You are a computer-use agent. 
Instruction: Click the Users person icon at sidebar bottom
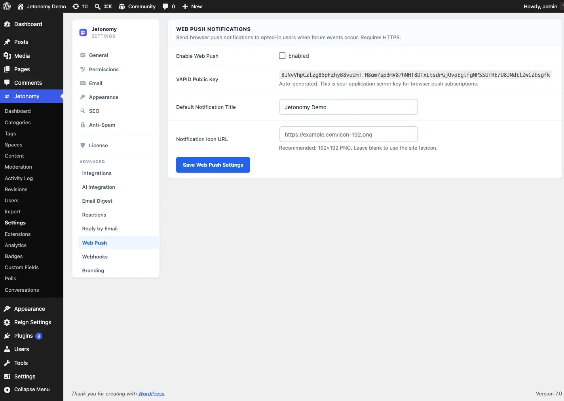click(x=7, y=349)
